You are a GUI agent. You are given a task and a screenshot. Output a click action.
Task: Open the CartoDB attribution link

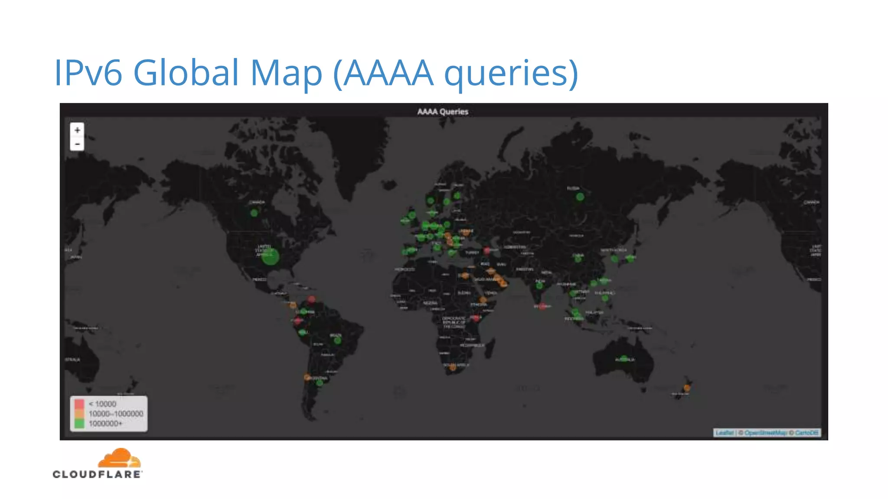(x=806, y=433)
